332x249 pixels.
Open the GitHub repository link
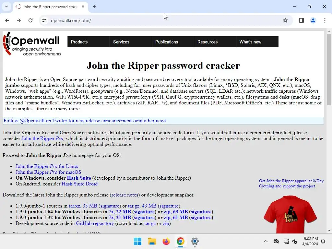point(95,223)
